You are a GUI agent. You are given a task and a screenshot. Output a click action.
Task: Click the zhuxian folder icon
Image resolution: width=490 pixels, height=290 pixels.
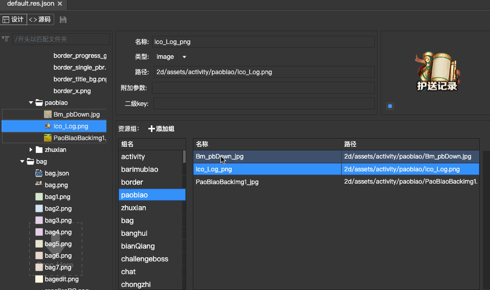[x=39, y=150]
